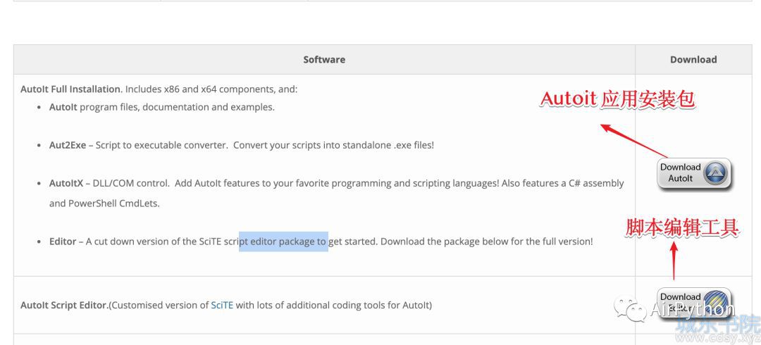Click the bold Editor bullet label
Viewport: 761px width, 345px height.
tap(63, 241)
